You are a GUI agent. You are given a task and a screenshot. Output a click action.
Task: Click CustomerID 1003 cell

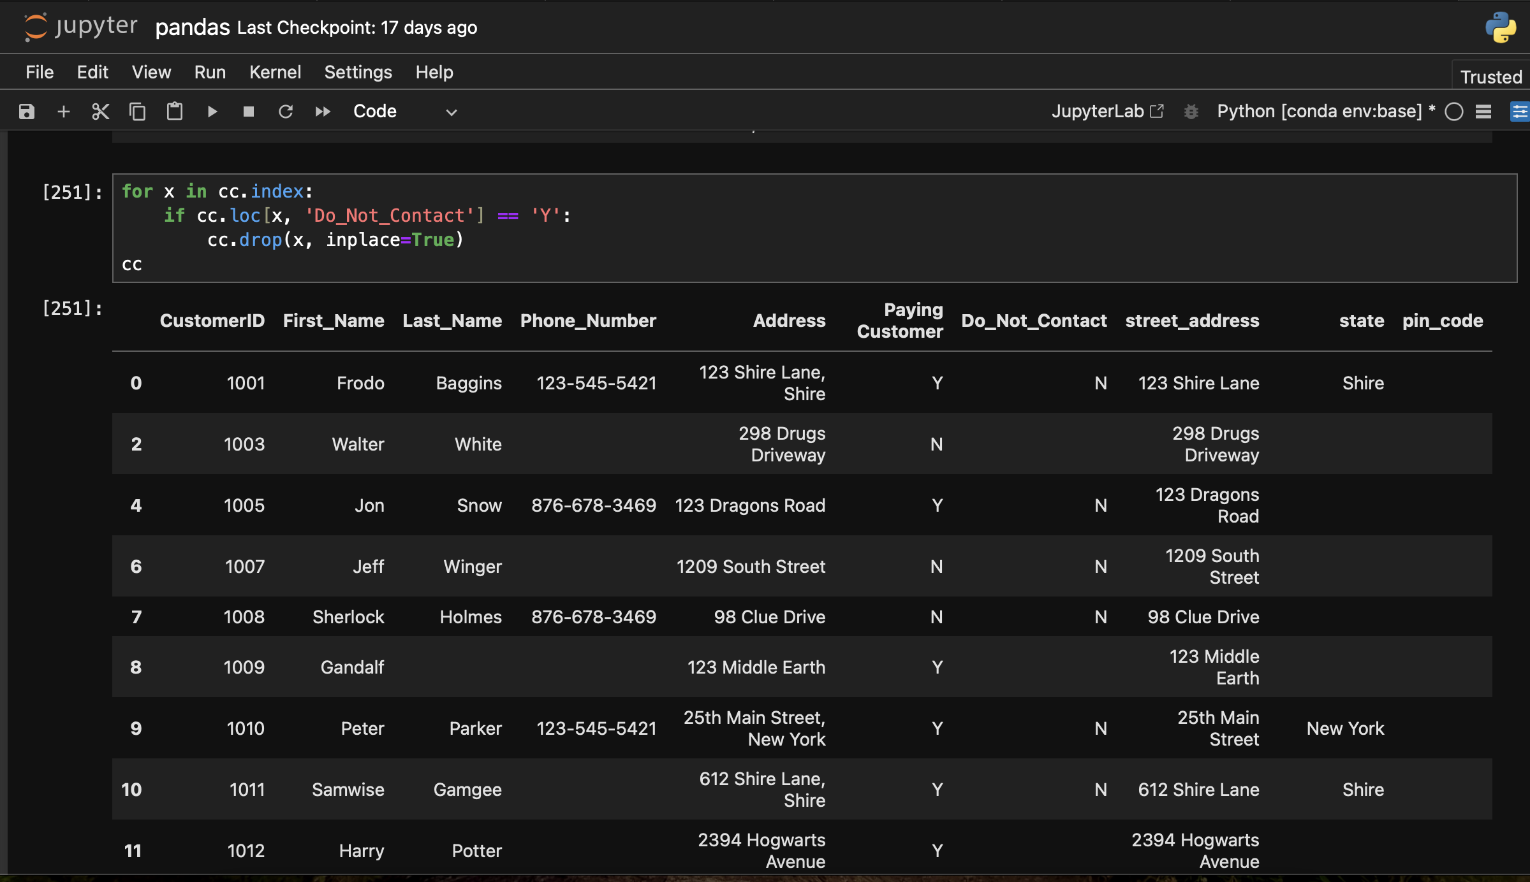244,444
